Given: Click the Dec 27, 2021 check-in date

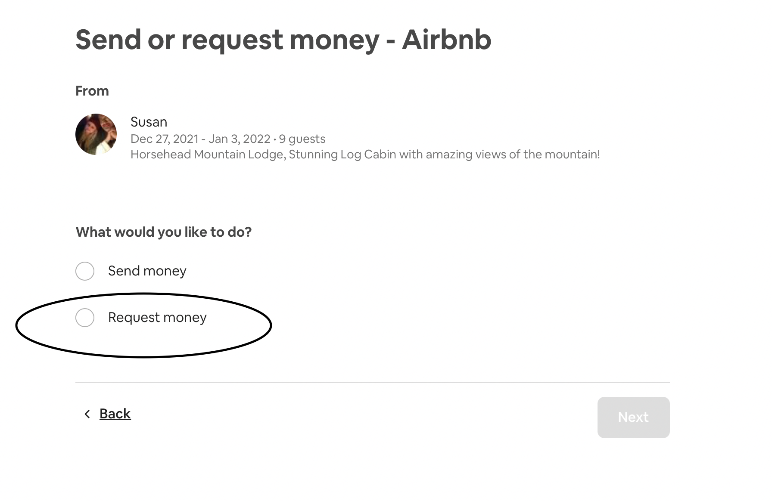Looking at the screenshot, I should coord(165,139).
